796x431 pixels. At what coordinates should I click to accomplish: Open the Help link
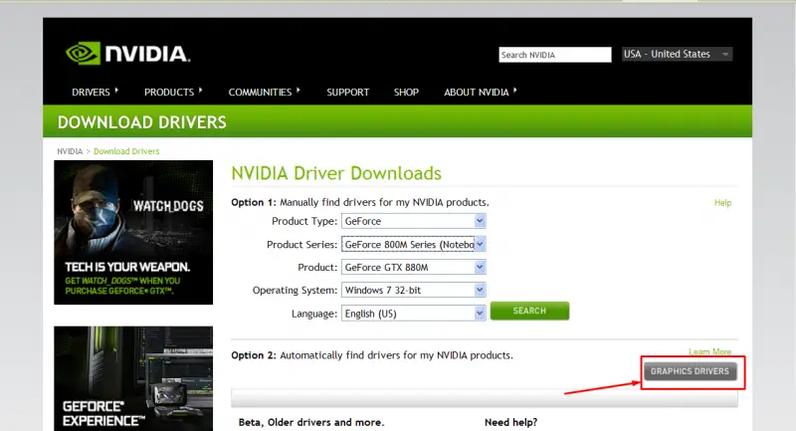click(723, 202)
